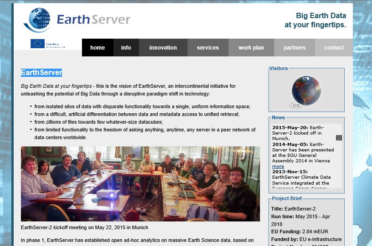Click the kickoff meeting group photo
This screenshot has height=246, width=372.
(x=140, y=184)
